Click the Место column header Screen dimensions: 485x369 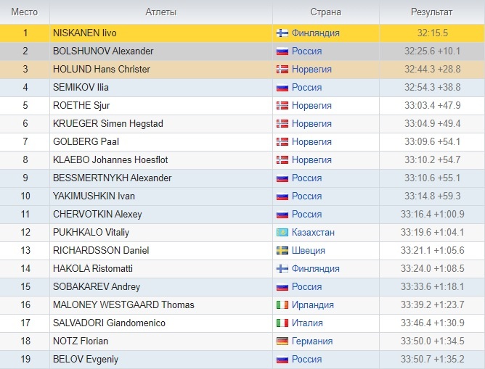25,12
